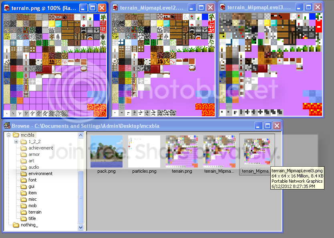Close the terrain_MipmapLevel3 image window
This screenshot has width=334, height=238.
[317, 7]
